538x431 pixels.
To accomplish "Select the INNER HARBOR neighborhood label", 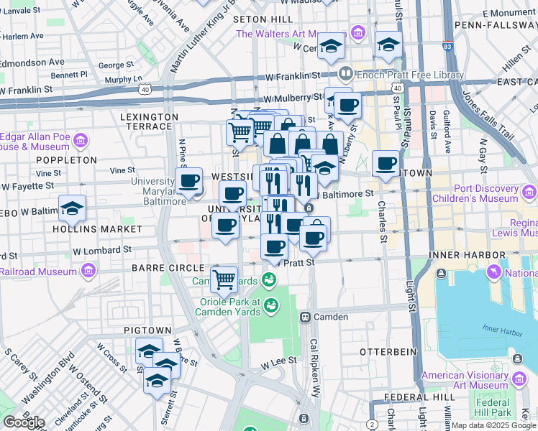I will [467, 255].
